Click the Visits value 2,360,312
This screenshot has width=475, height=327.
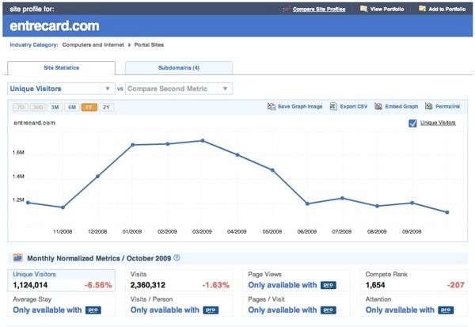148,285
